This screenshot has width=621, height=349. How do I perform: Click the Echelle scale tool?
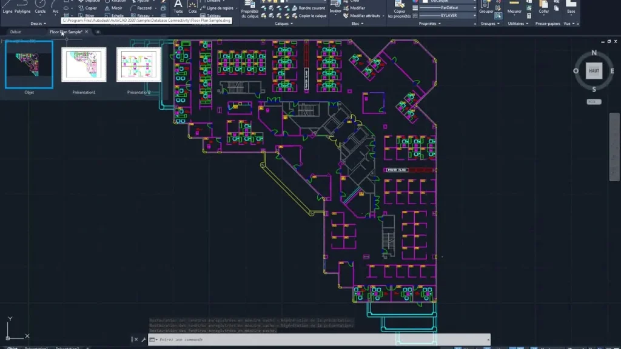coord(115,16)
